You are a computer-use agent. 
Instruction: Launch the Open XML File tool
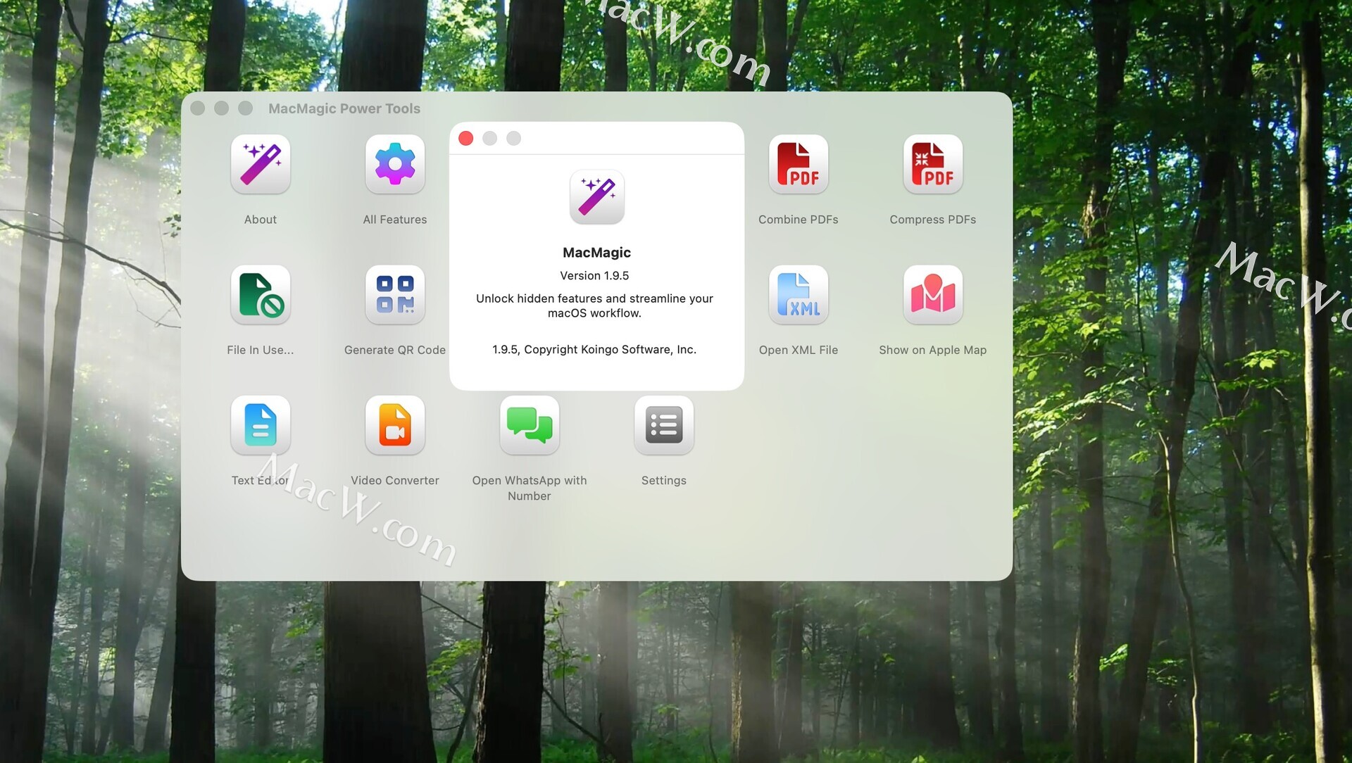[798, 294]
